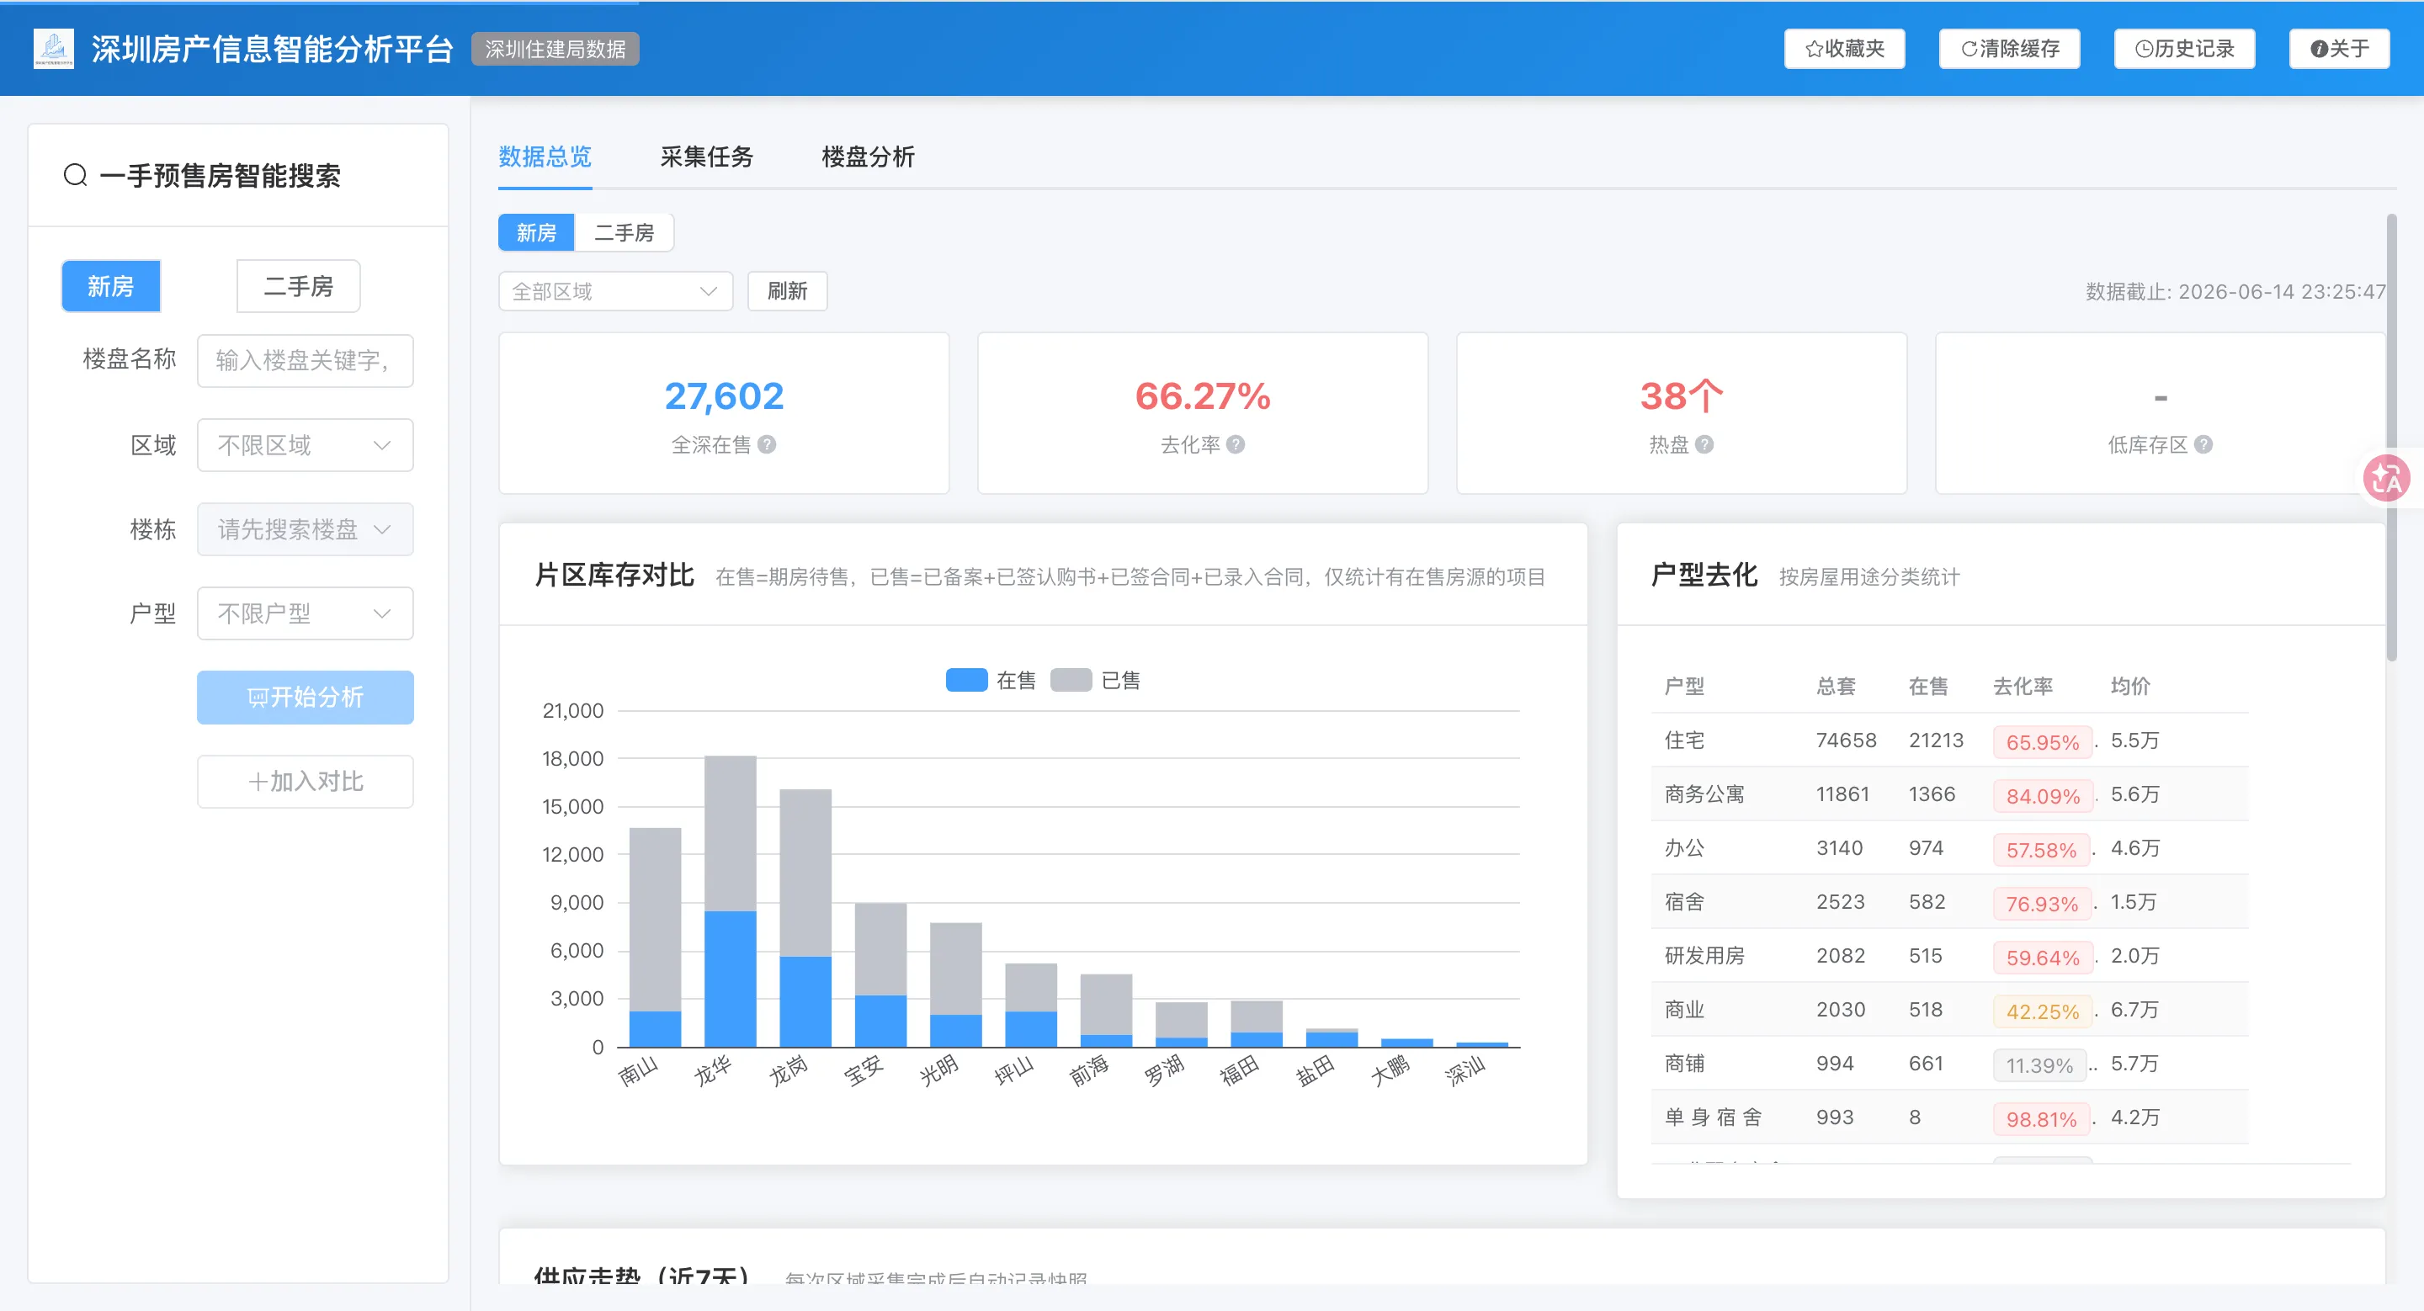Click 11.39% rate tag in 商铺 row
The height and width of the screenshot is (1311, 2424).
coord(2039,1065)
